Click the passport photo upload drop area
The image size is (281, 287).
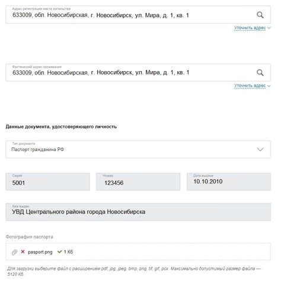pyautogui.click(x=138, y=251)
